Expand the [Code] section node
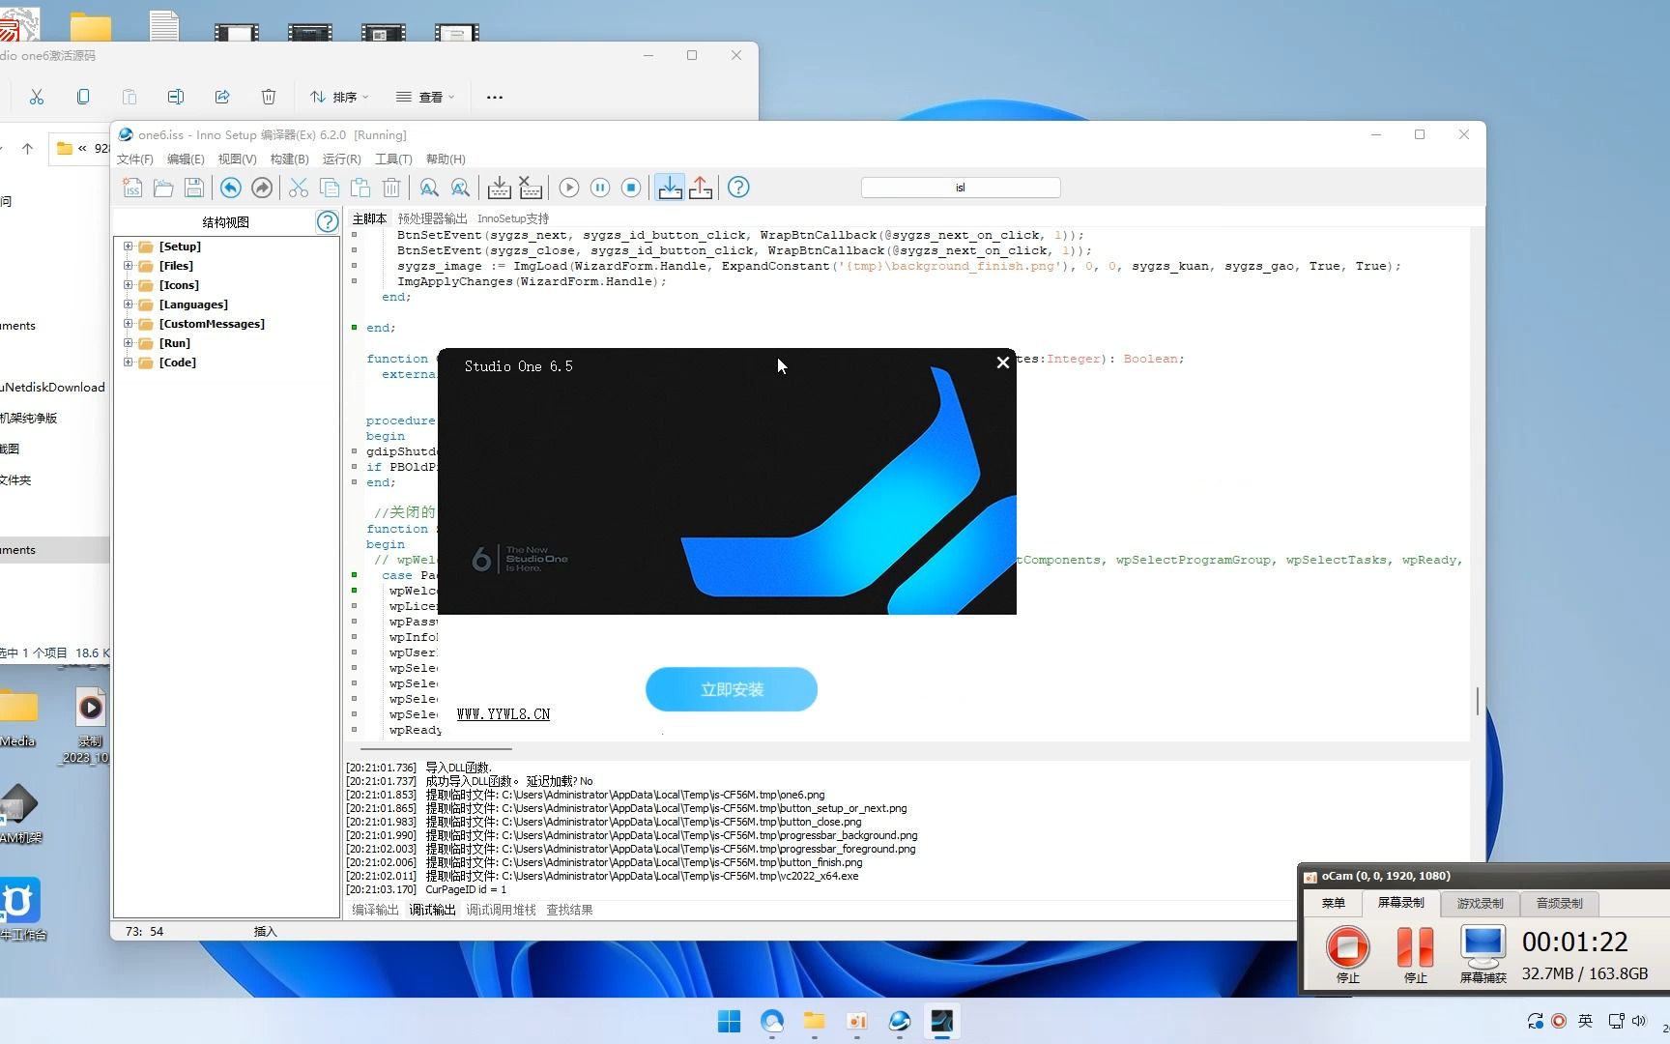The width and height of the screenshot is (1670, 1044). [128, 362]
